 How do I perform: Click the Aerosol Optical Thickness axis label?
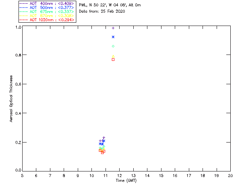click(11, 99)
